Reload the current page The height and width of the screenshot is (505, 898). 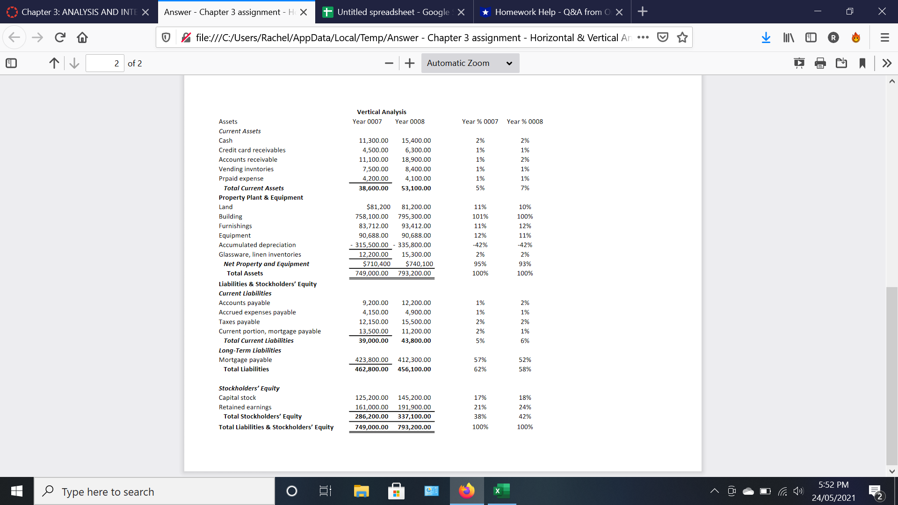pos(60,37)
